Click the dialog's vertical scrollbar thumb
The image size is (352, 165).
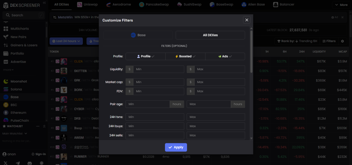tap(251, 52)
